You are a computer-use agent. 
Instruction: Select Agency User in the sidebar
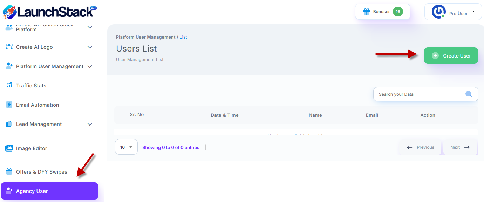(49, 191)
